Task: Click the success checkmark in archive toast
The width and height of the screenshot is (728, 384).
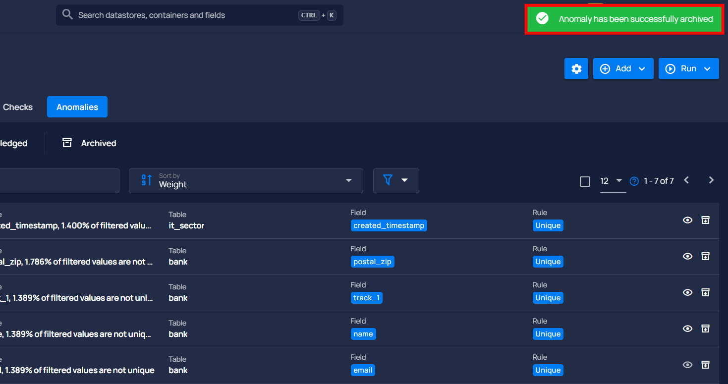Action: [543, 19]
